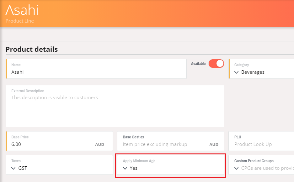Click the Available label text
This screenshot has width=294, height=182.
198,64
